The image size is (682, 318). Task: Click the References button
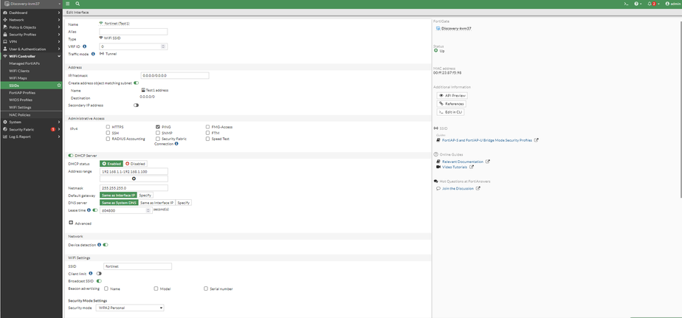[x=451, y=103]
